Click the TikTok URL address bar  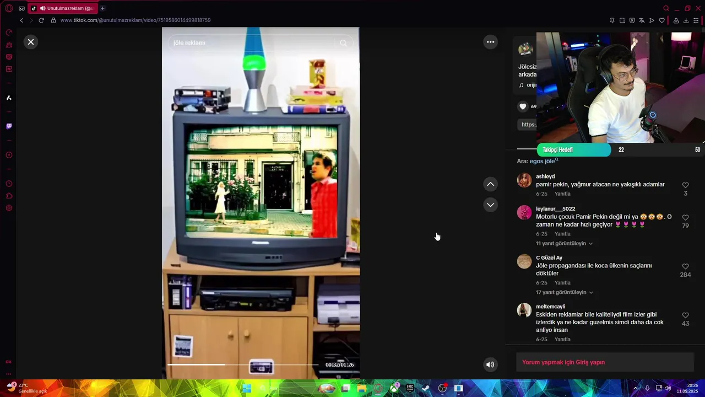pyautogui.click(x=135, y=20)
